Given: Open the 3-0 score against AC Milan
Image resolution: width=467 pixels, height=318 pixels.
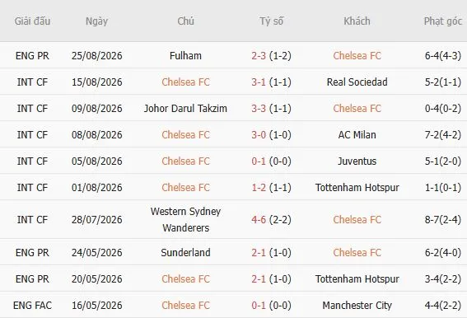Looking at the screenshot, I should 259,135.
